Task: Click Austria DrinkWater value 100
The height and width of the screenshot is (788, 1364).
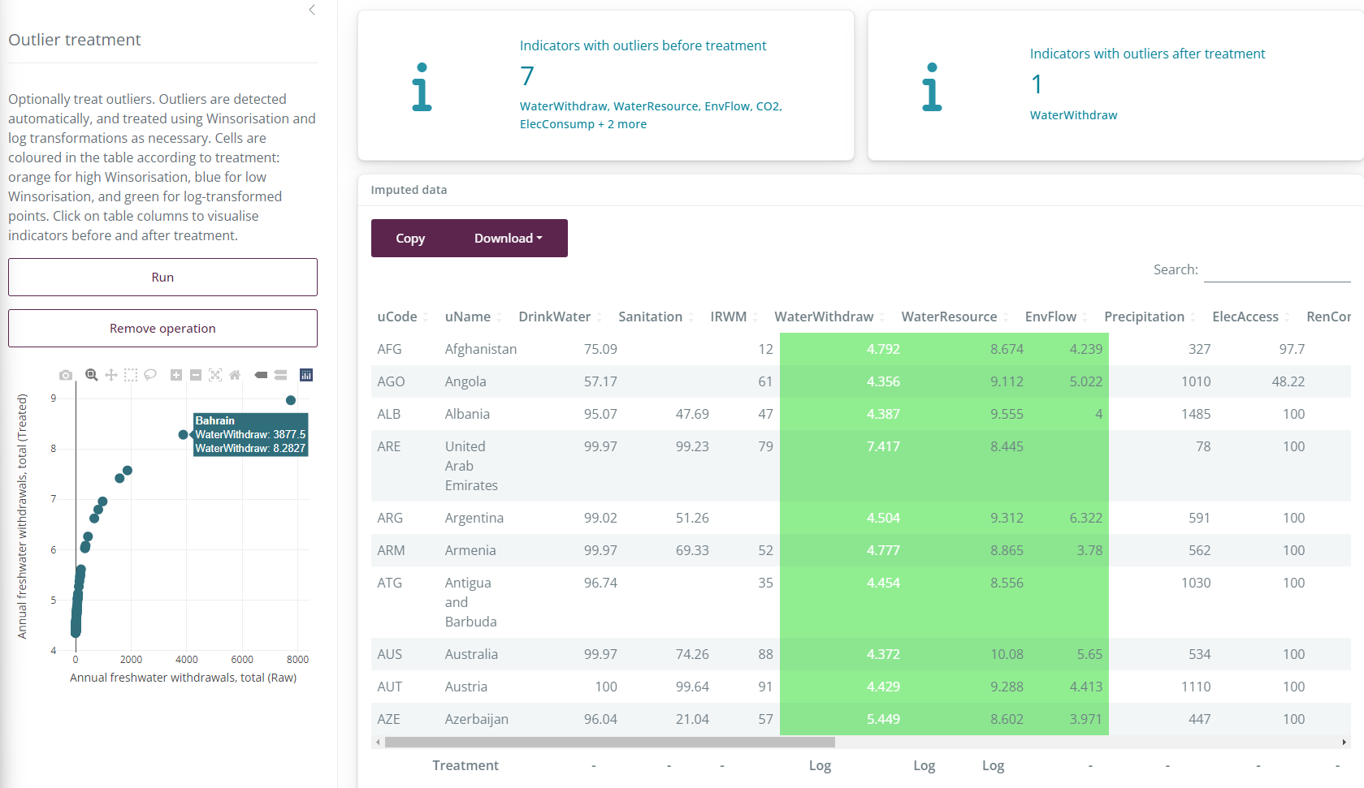Action: [x=606, y=687]
